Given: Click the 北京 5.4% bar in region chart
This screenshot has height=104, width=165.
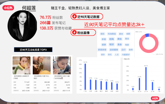Looking at the screenshot, I should 112,86.
